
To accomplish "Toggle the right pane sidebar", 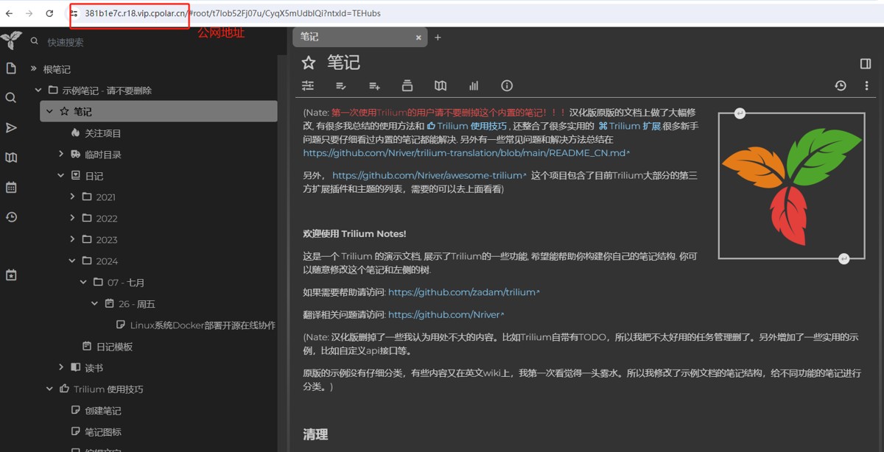I will pos(866,64).
